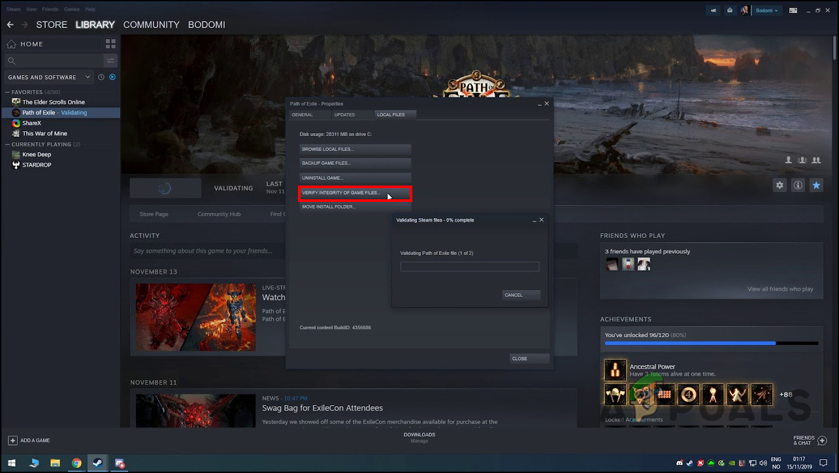839x473 pixels.
Task: Select Path of Exile in the library list
Action: tap(60, 112)
